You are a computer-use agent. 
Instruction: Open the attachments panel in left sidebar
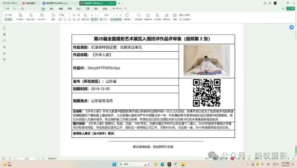coord(4,47)
